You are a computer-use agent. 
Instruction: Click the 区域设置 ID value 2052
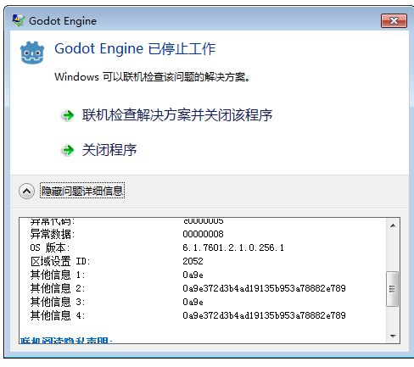pos(193,261)
